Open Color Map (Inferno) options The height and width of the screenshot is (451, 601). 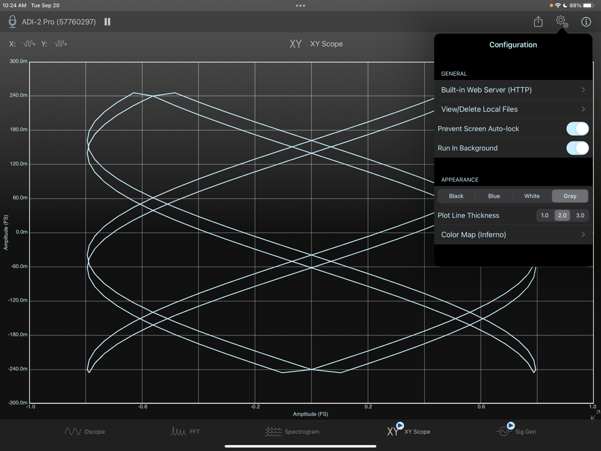[513, 235]
